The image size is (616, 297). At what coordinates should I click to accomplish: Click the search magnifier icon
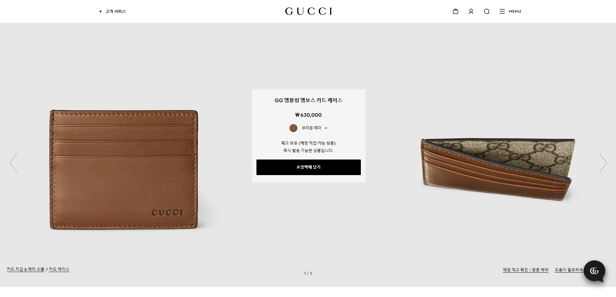point(487,11)
